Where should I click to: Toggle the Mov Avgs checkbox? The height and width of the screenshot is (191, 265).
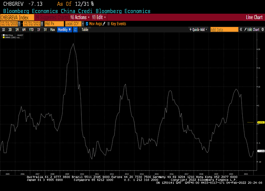pos(87,24)
